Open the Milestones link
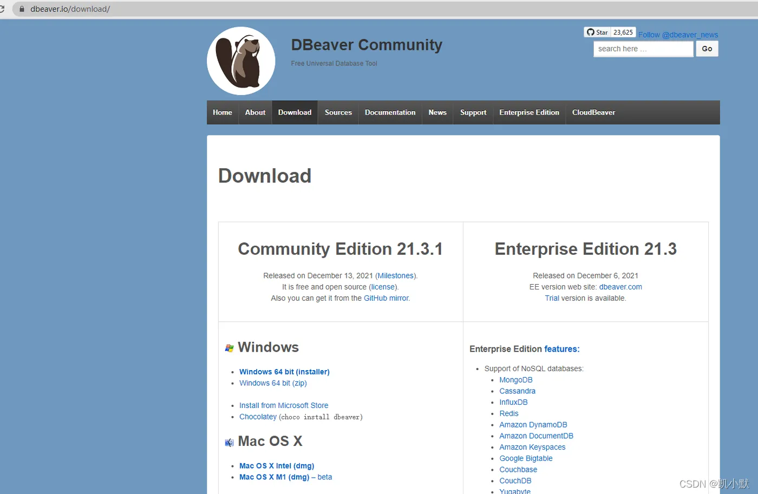 point(396,276)
